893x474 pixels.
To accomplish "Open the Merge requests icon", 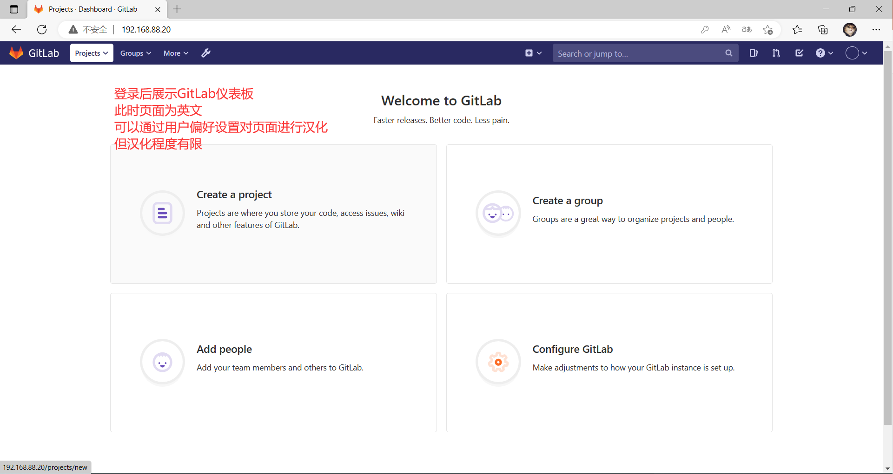I will point(776,53).
